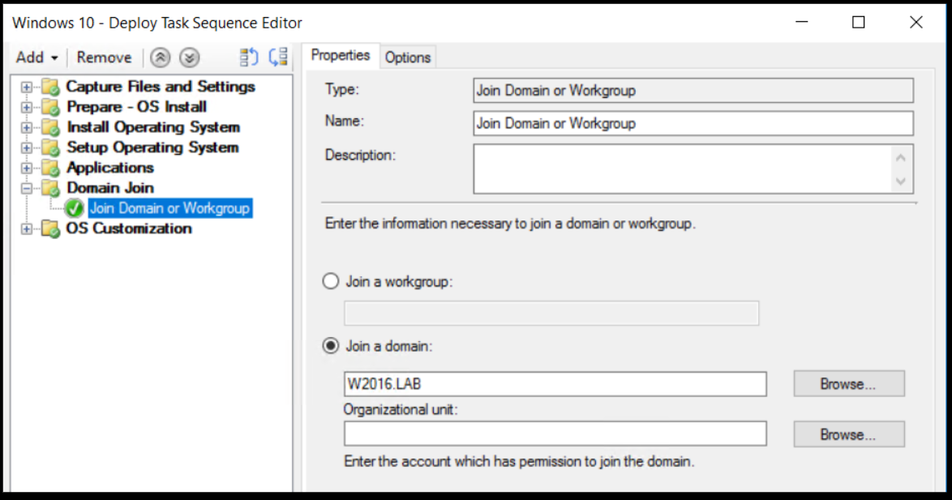Move the selected step up with the chevron icon

tap(161, 57)
